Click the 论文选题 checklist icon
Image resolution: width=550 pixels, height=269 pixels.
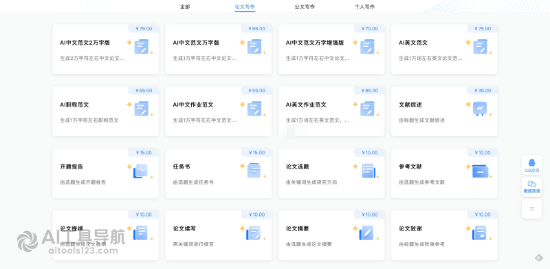click(x=368, y=171)
